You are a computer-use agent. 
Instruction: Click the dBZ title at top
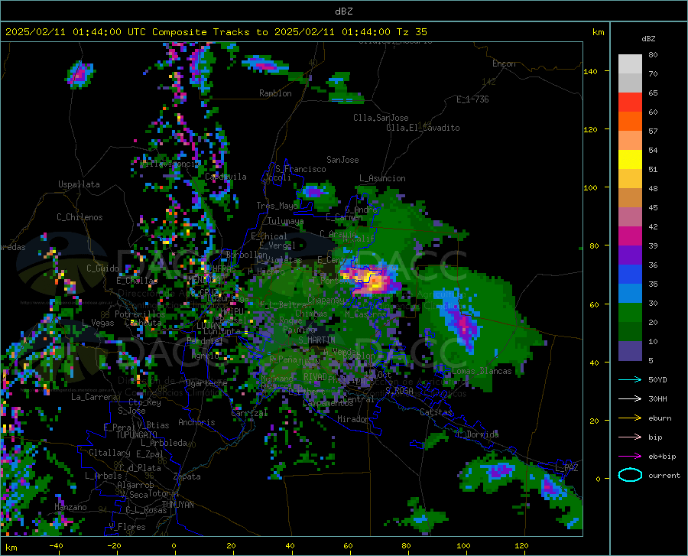click(343, 11)
